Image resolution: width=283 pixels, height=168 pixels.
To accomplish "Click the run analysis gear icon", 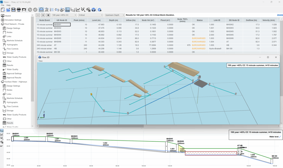I will point(99,10).
